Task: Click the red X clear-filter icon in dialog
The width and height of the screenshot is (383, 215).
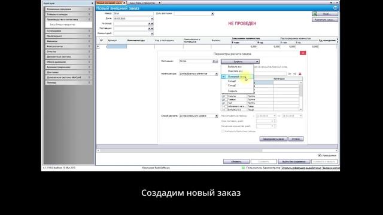Action: (x=300, y=74)
